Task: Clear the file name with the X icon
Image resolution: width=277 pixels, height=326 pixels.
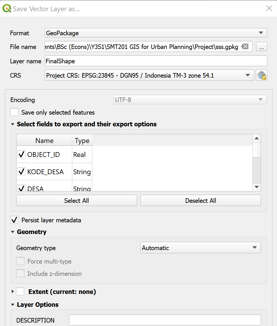Action: [x=245, y=47]
